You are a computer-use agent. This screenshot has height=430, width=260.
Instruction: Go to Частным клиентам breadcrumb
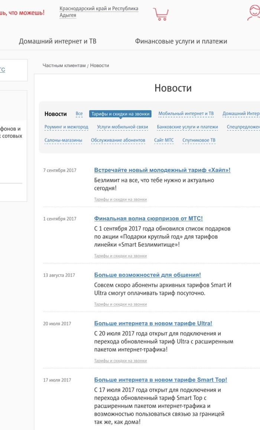pos(64,66)
